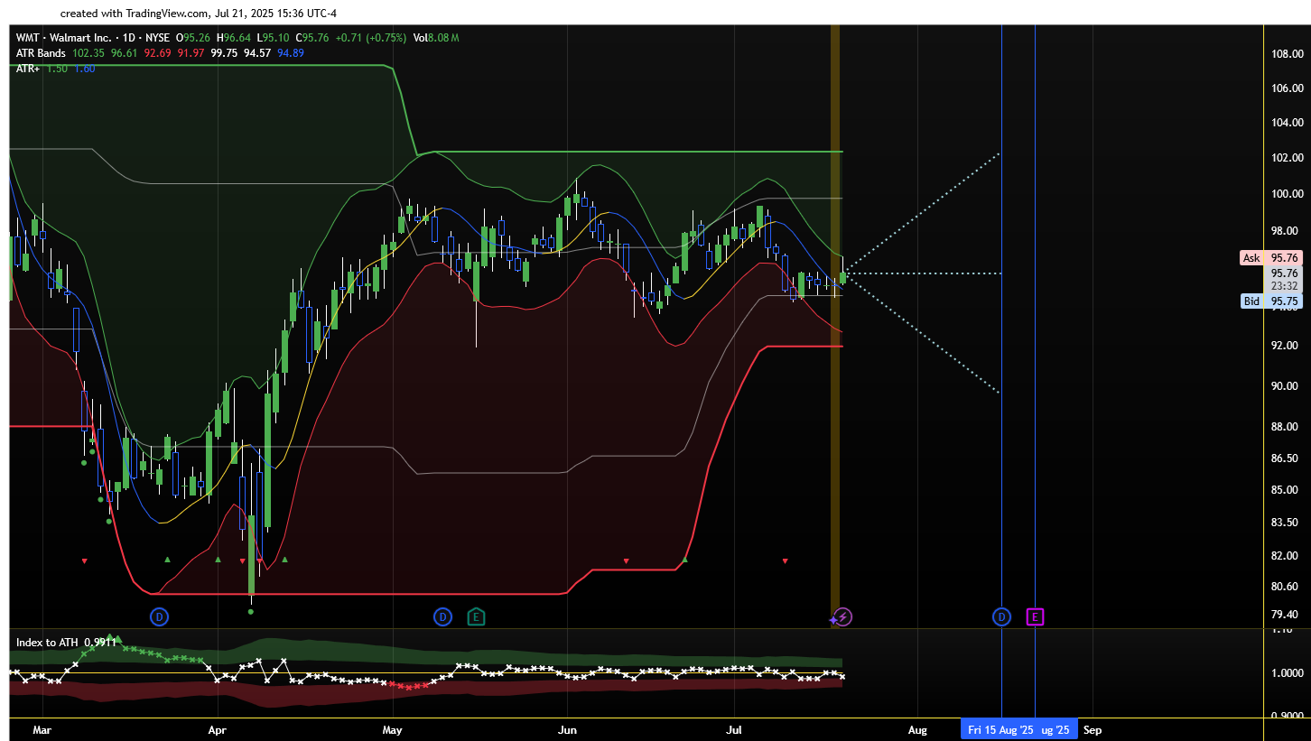Click the Sep label on the time axis
The image size is (1311, 741).
click(x=1092, y=729)
